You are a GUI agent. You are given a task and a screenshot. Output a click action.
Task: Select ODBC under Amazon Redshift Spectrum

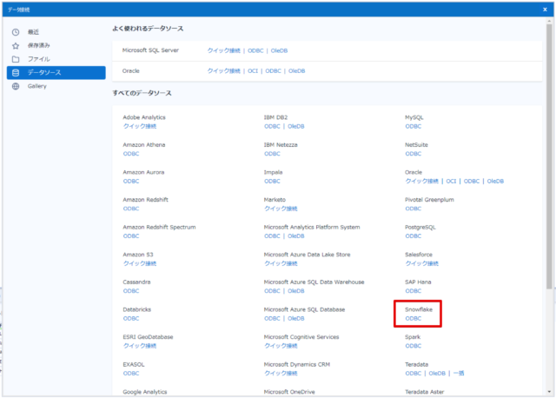131,235
